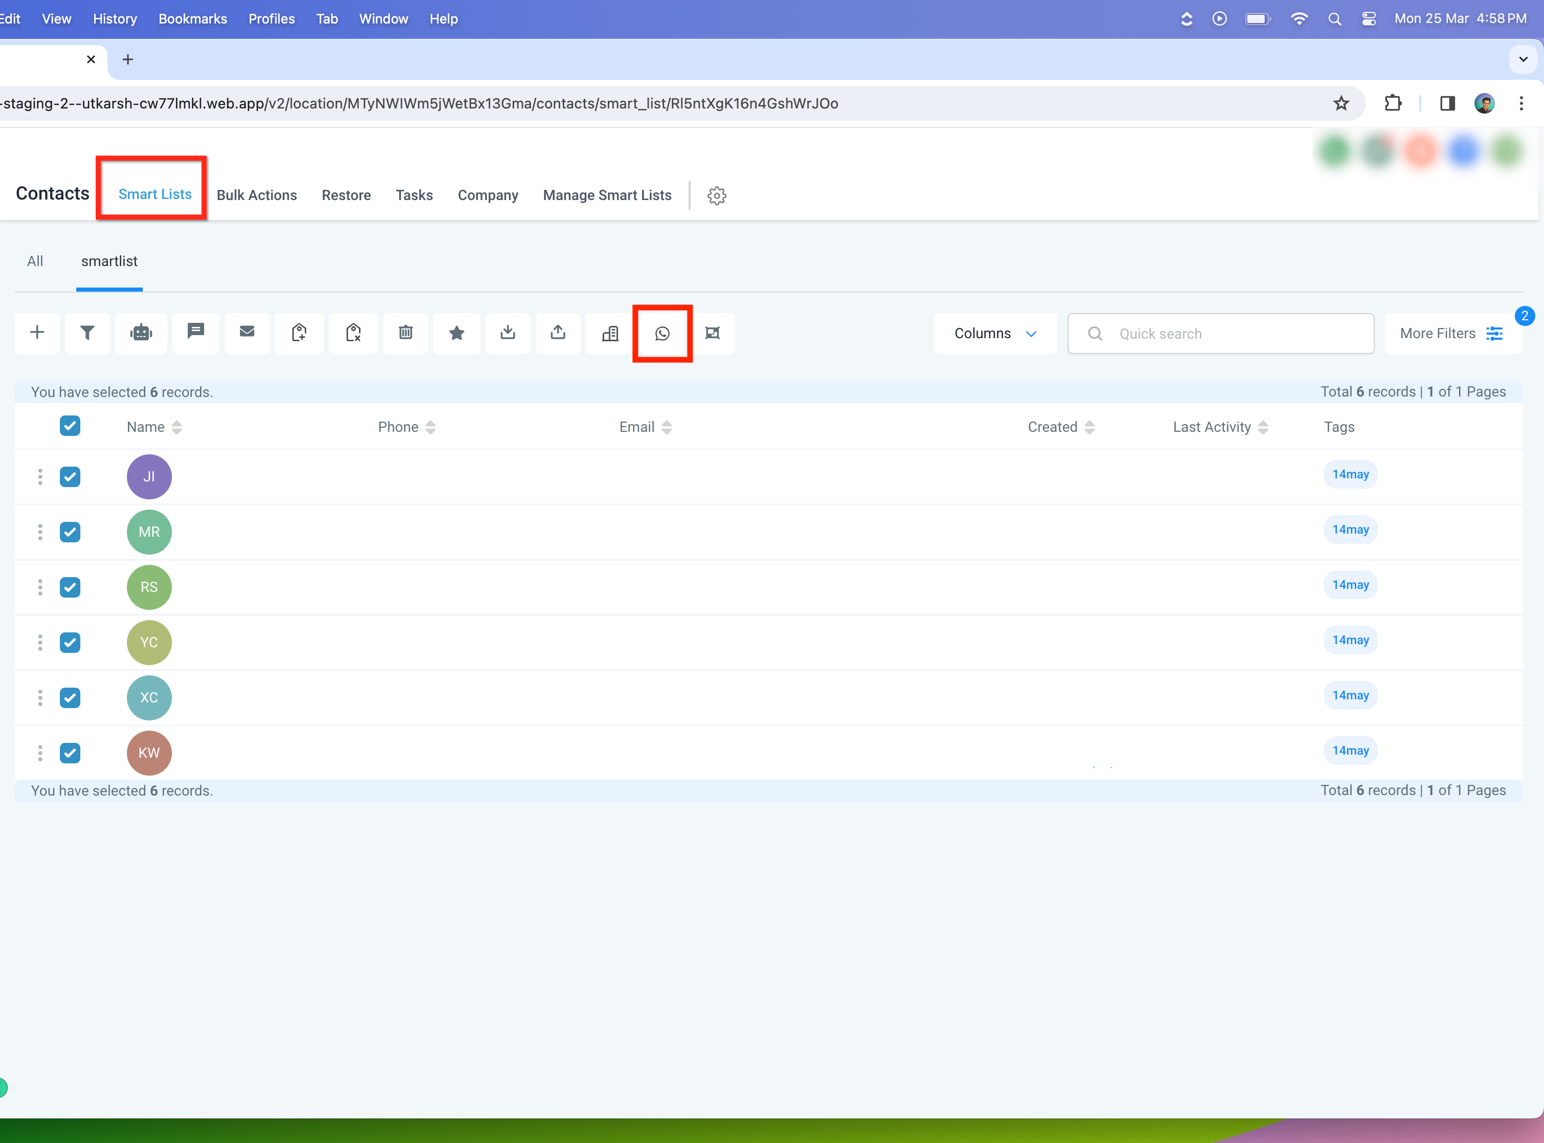The width and height of the screenshot is (1544, 1143).
Task: Select the robot automation icon
Action: point(141,334)
